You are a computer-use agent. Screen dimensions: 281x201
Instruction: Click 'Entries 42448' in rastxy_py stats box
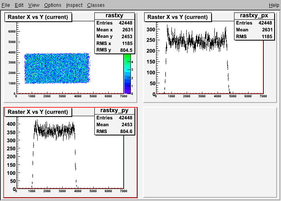114,118
